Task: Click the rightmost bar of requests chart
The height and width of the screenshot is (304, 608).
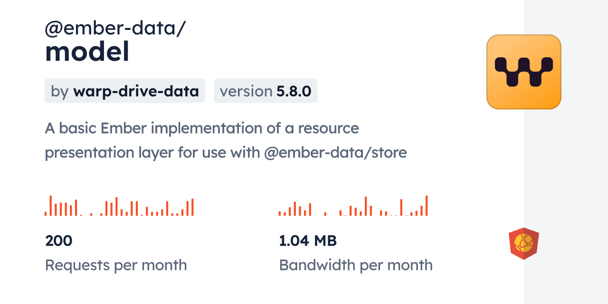Action: point(192,207)
